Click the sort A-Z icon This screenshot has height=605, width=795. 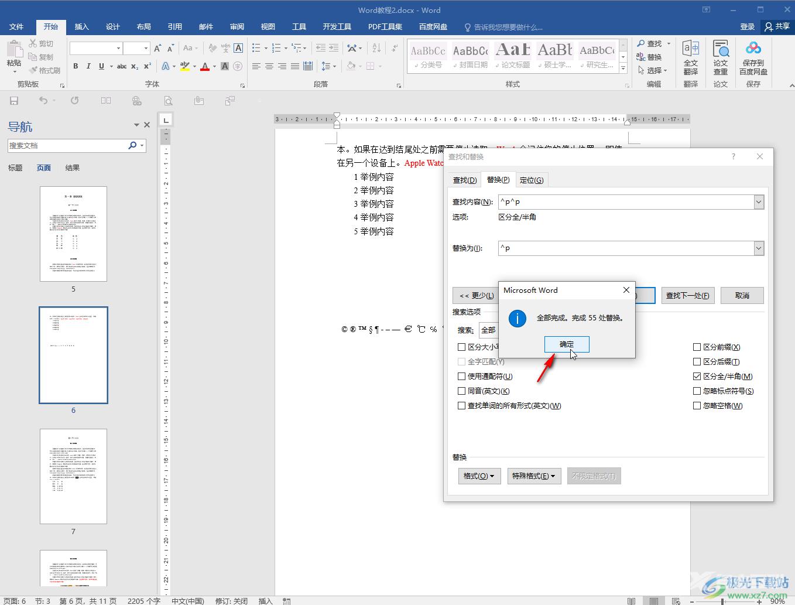[x=376, y=48]
